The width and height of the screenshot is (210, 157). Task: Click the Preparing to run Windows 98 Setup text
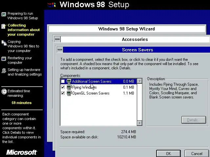pos(23,16)
